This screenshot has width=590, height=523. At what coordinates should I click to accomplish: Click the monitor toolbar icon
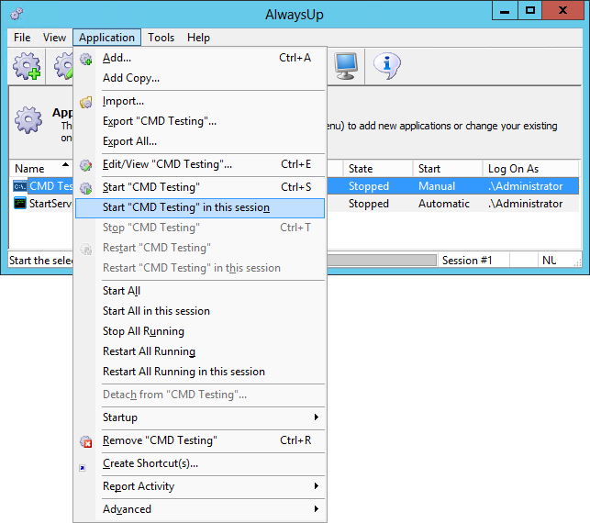click(346, 66)
